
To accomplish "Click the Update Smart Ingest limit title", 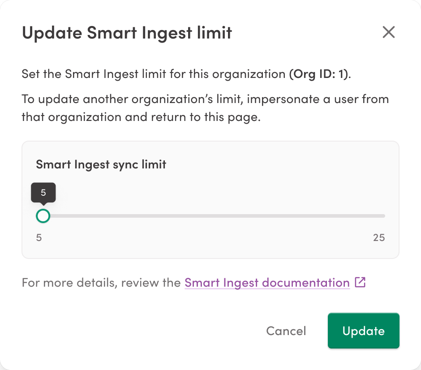I will [127, 32].
